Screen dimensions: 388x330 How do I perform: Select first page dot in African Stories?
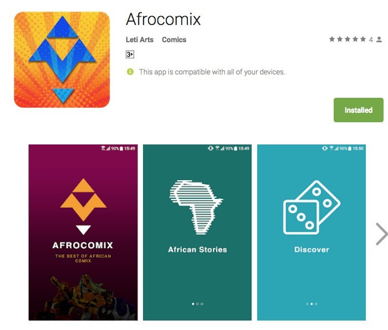point(193,304)
